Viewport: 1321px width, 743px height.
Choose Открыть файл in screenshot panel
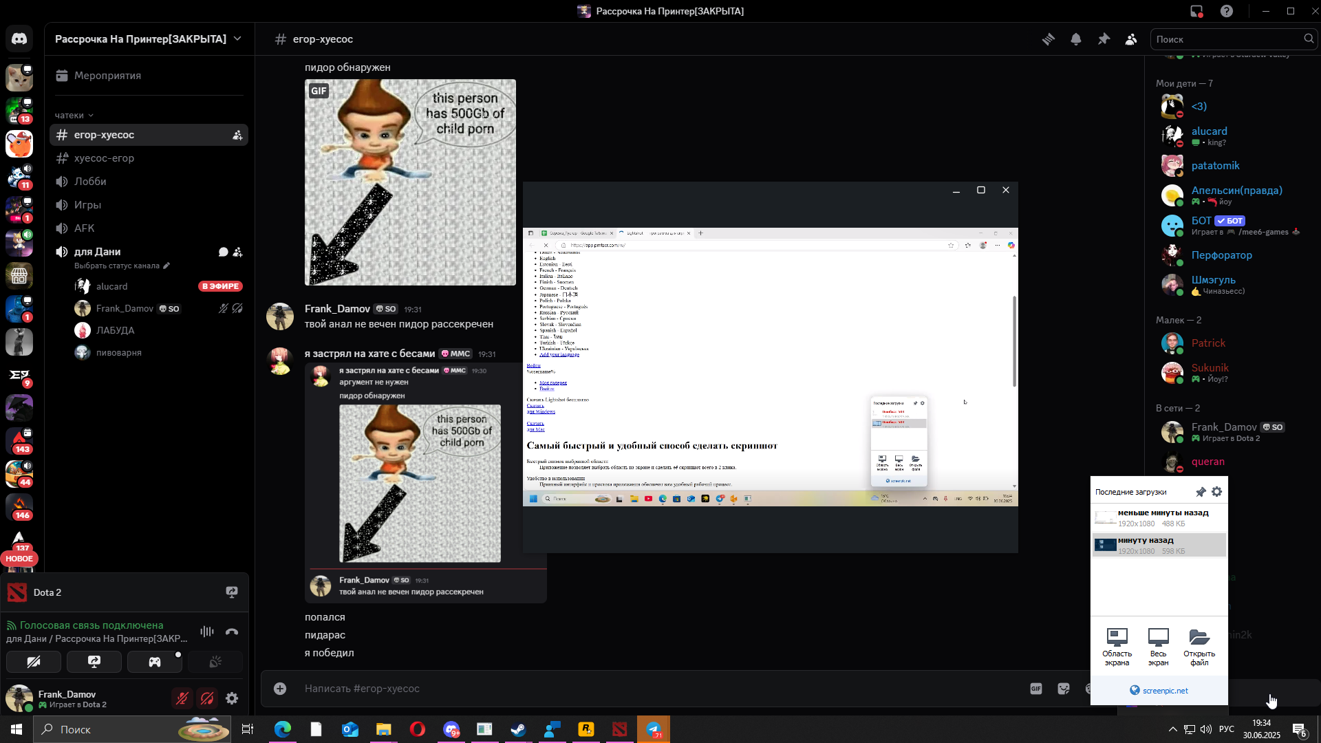click(x=1199, y=647)
